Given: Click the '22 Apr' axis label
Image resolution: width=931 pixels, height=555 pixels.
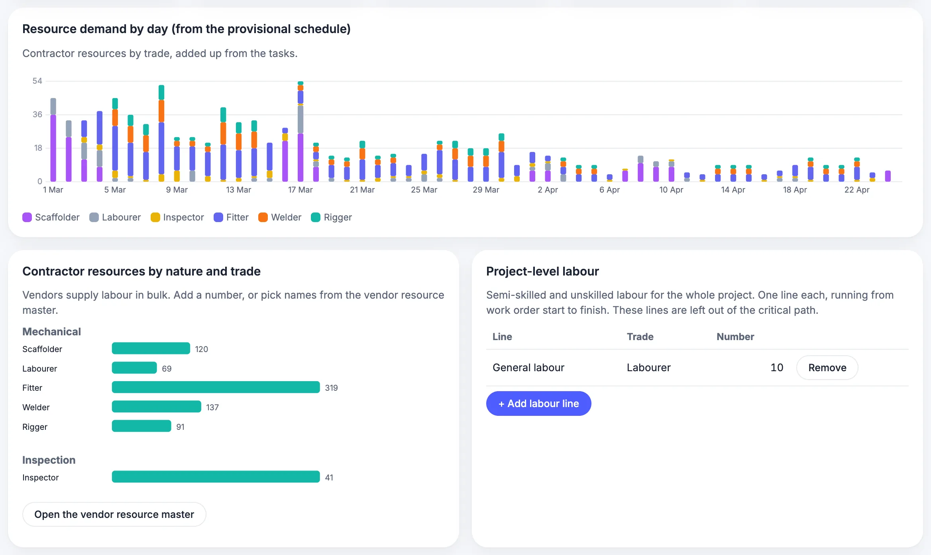Looking at the screenshot, I should coord(857,190).
